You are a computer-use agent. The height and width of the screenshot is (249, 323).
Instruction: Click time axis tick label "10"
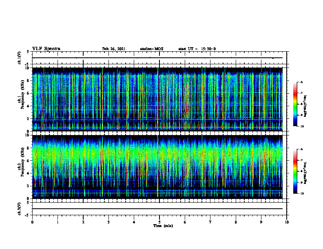tap(287, 222)
